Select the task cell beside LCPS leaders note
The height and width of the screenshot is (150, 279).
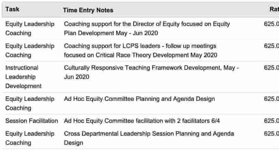[30, 51]
